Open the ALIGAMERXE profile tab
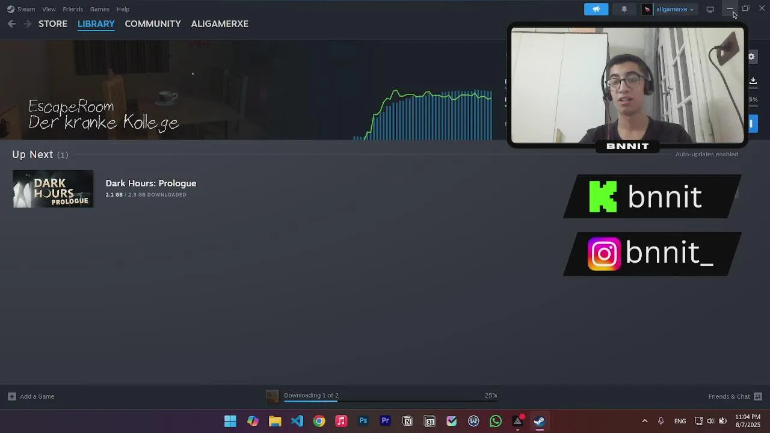Image resolution: width=770 pixels, height=433 pixels. 220,23
